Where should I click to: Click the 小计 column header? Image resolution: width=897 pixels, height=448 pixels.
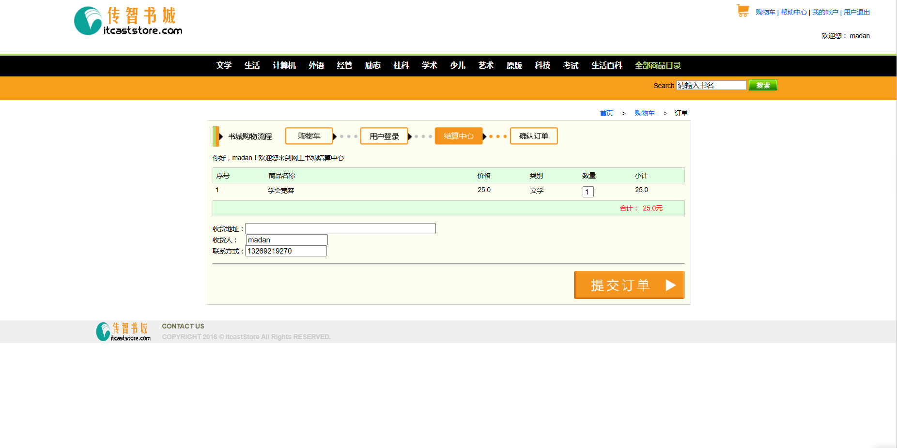click(x=641, y=176)
